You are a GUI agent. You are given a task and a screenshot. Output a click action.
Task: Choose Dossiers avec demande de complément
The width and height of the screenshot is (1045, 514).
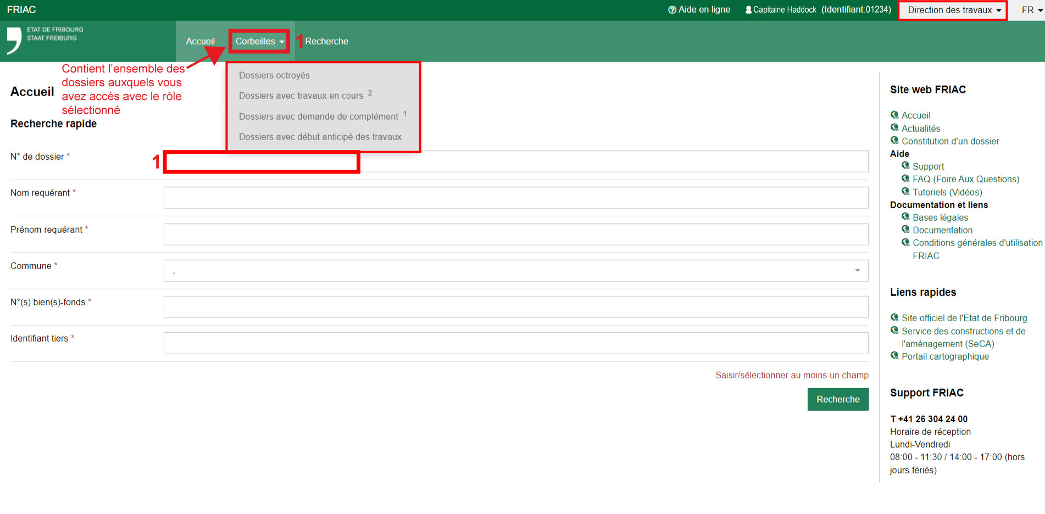point(318,116)
